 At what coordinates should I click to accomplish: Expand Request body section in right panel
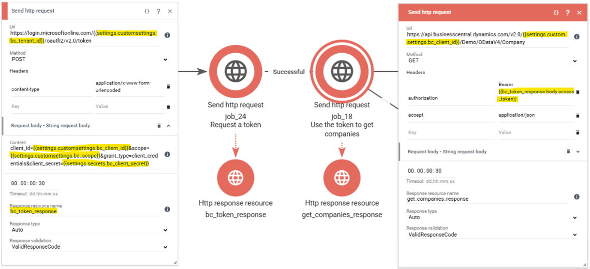[x=577, y=151]
